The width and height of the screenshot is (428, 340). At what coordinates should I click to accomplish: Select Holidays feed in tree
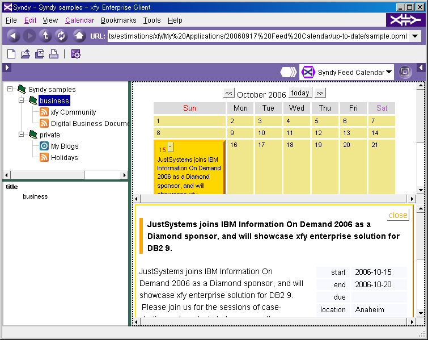point(65,157)
